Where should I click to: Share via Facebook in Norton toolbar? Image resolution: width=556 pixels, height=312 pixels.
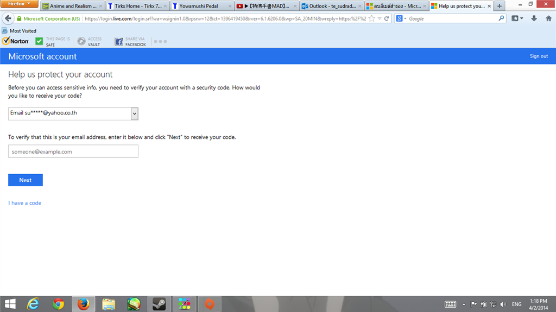tap(130, 41)
